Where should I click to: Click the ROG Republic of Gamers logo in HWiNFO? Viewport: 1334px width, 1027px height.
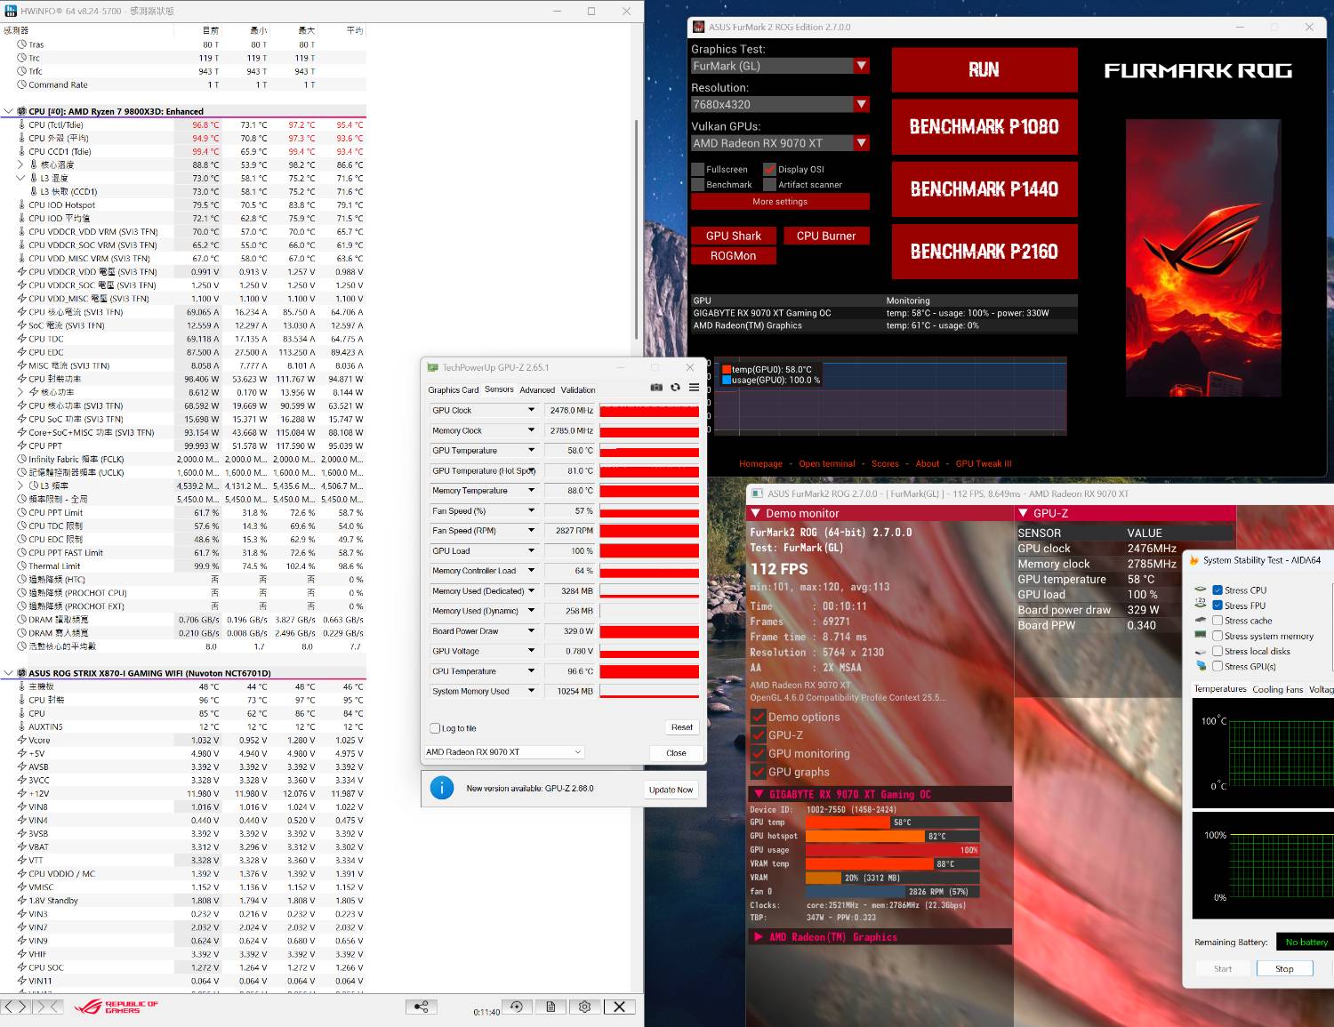[116, 1007]
